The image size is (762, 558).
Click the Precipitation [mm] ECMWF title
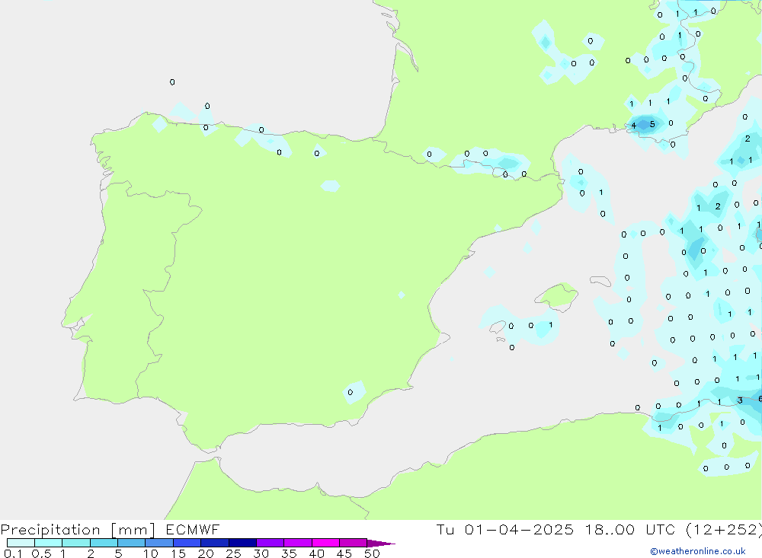[x=110, y=529]
